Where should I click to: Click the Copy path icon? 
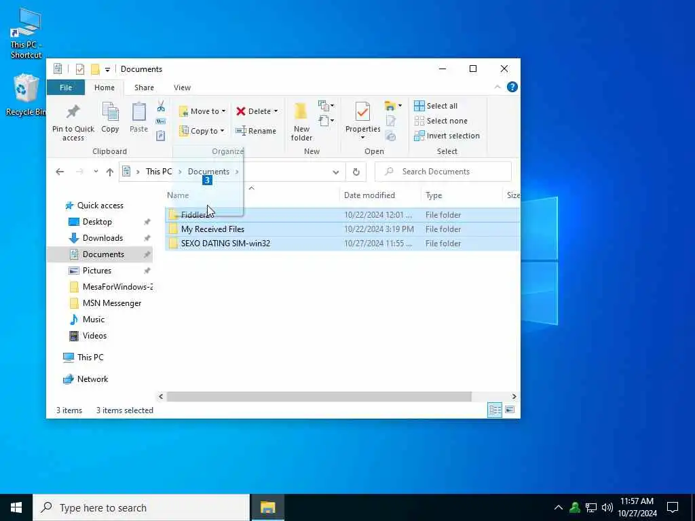pyautogui.click(x=160, y=121)
